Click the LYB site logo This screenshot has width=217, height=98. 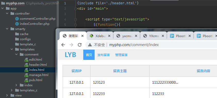(70, 55)
